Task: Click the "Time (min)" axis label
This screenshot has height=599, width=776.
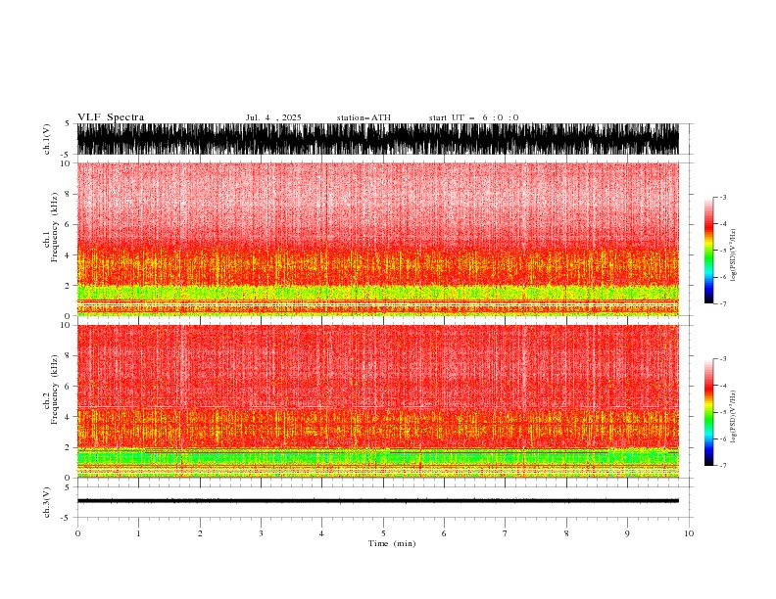Action: [392, 543]
